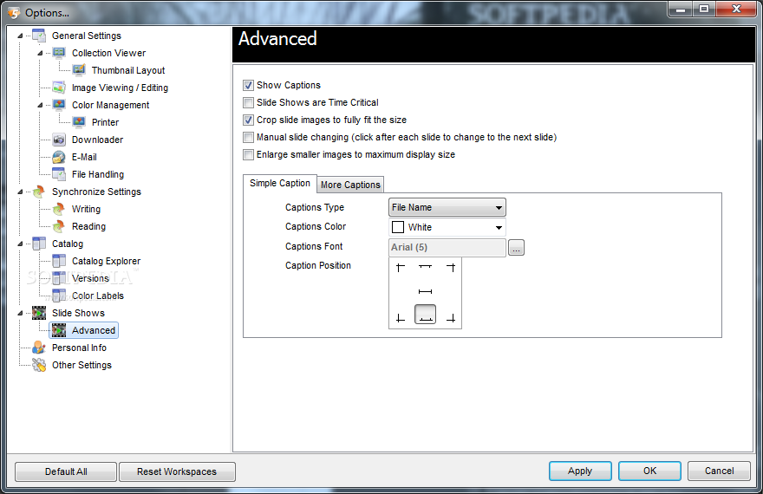This screenshot has width=763, height=494.
Task: Click the Personal Info person icon
Action: [x=39, y=348]
